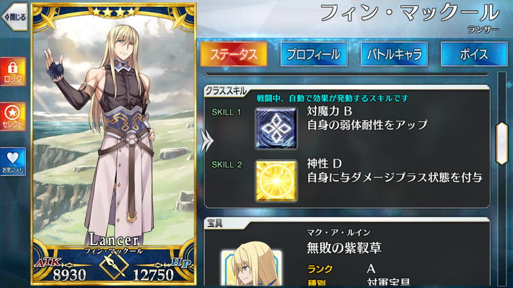Image resolution: width=513 pixels, height=288 pixels.
Task: Toggle the セレクト star button
Action: click(x=13, y=116)
